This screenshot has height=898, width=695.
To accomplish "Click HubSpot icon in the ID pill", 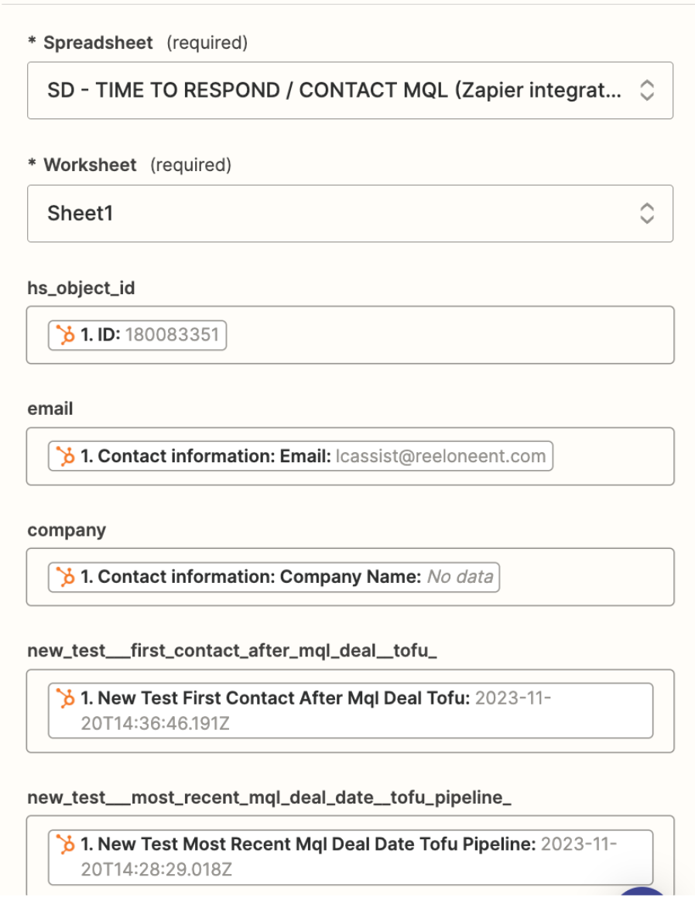I will (x=66, y=335).
